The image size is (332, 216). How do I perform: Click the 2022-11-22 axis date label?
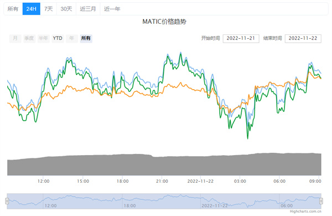200,181
